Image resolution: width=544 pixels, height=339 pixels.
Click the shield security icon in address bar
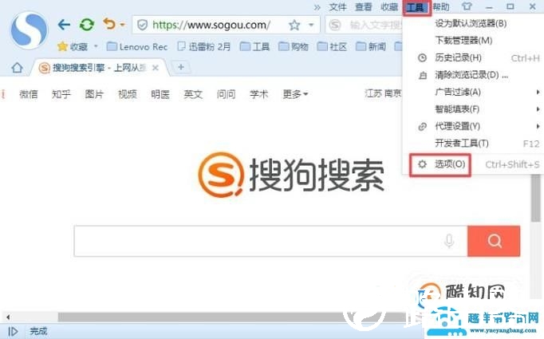[142, 25]
